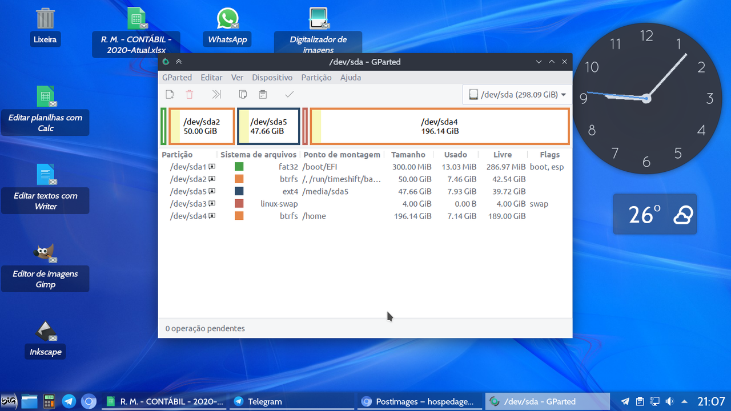The width and height of the screenshot is (731, 411).
Task: Click the /media/sda5 mount point cell
Action: coord(326,191)
